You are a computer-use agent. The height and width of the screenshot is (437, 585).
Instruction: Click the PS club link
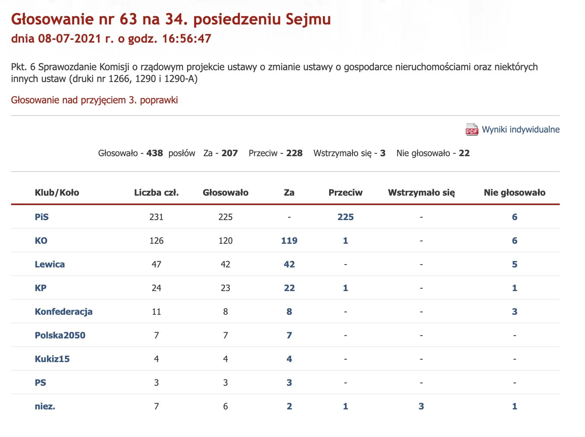tap(40, 383)
